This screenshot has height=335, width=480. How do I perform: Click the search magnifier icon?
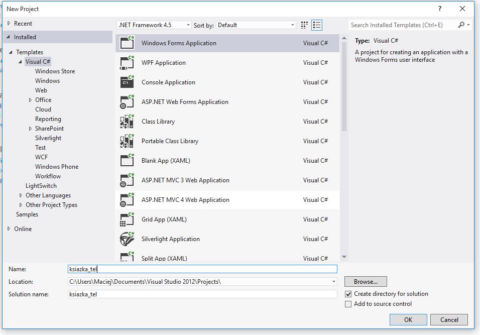[x=461, y=25]
